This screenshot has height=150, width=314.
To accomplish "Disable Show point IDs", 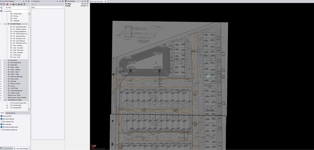I will pyautogui.click(x=1, y=116).
